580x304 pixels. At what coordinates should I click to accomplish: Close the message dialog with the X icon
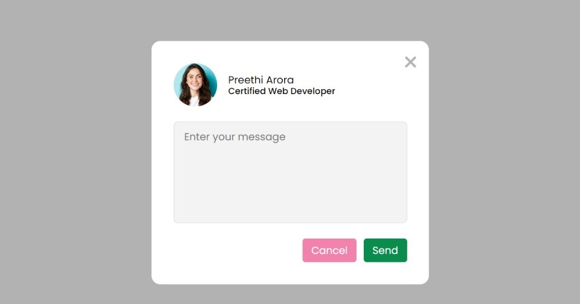coord(410,62)
